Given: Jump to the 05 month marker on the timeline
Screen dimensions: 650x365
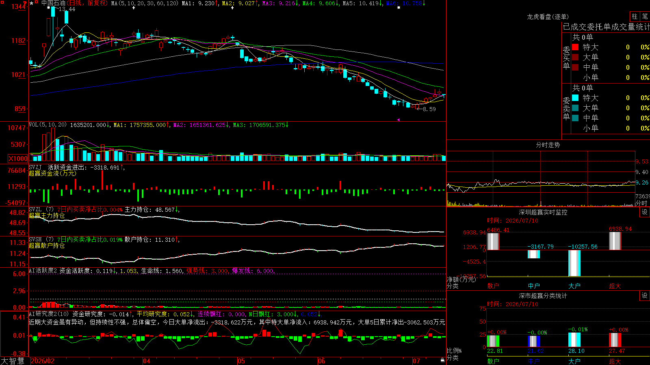Looking at the screenshot, I should point(241,361).
